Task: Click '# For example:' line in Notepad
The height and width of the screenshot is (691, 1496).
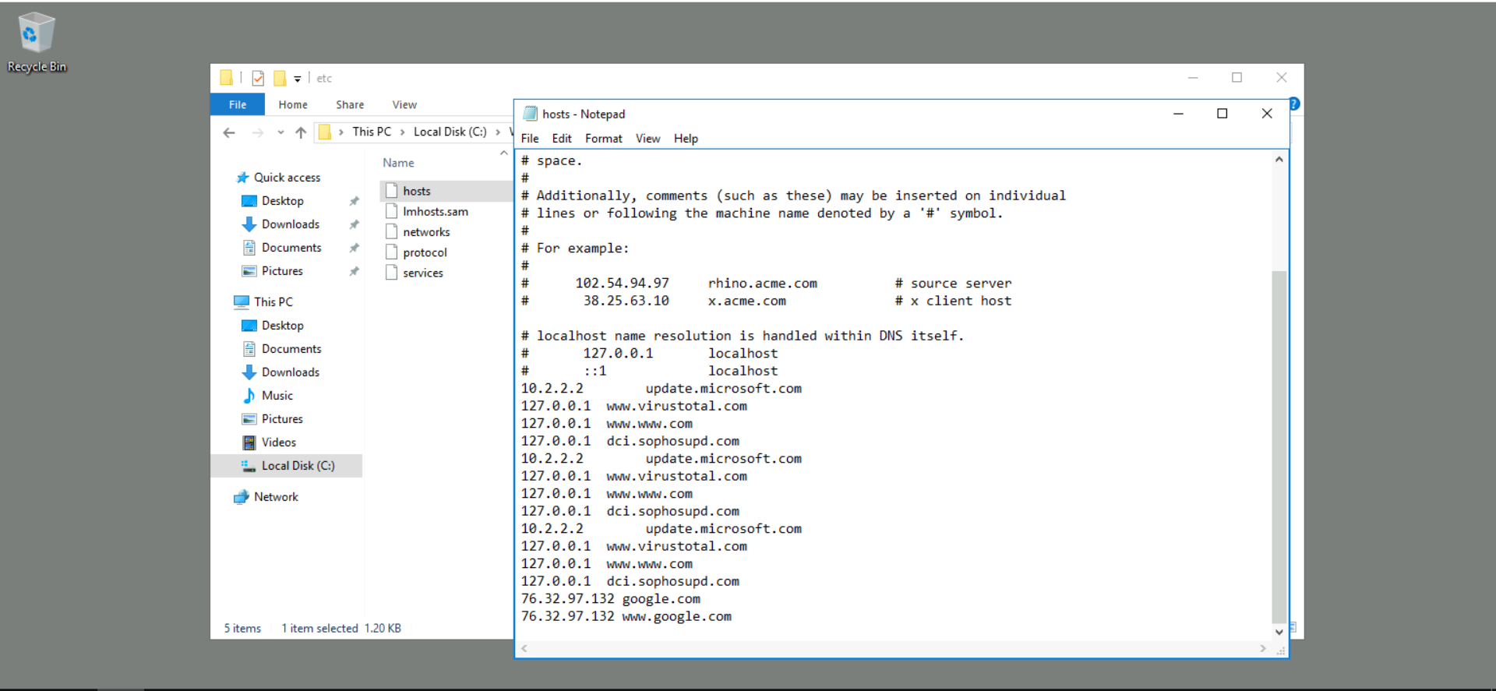Action: pos(575,248)
